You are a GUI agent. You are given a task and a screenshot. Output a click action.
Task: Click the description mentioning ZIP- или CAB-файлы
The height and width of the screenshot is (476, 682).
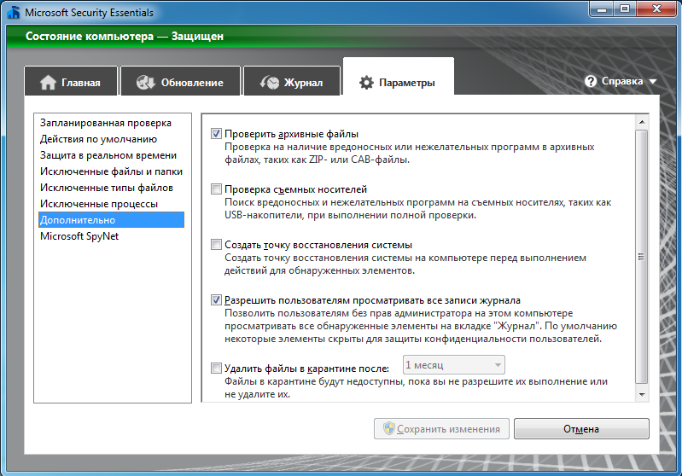point(410,153)
